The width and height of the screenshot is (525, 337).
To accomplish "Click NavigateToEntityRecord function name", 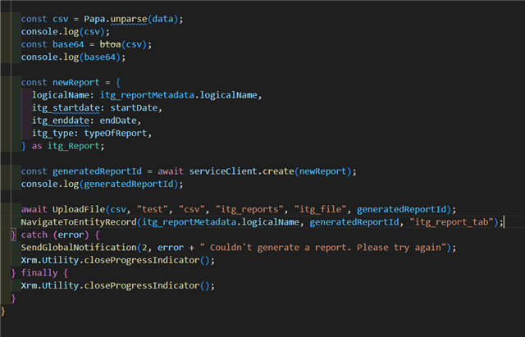I will pyautogui.click(x=79, y=222).
